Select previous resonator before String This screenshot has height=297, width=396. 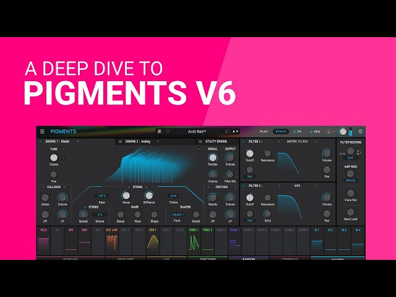(x=129, y=187)
